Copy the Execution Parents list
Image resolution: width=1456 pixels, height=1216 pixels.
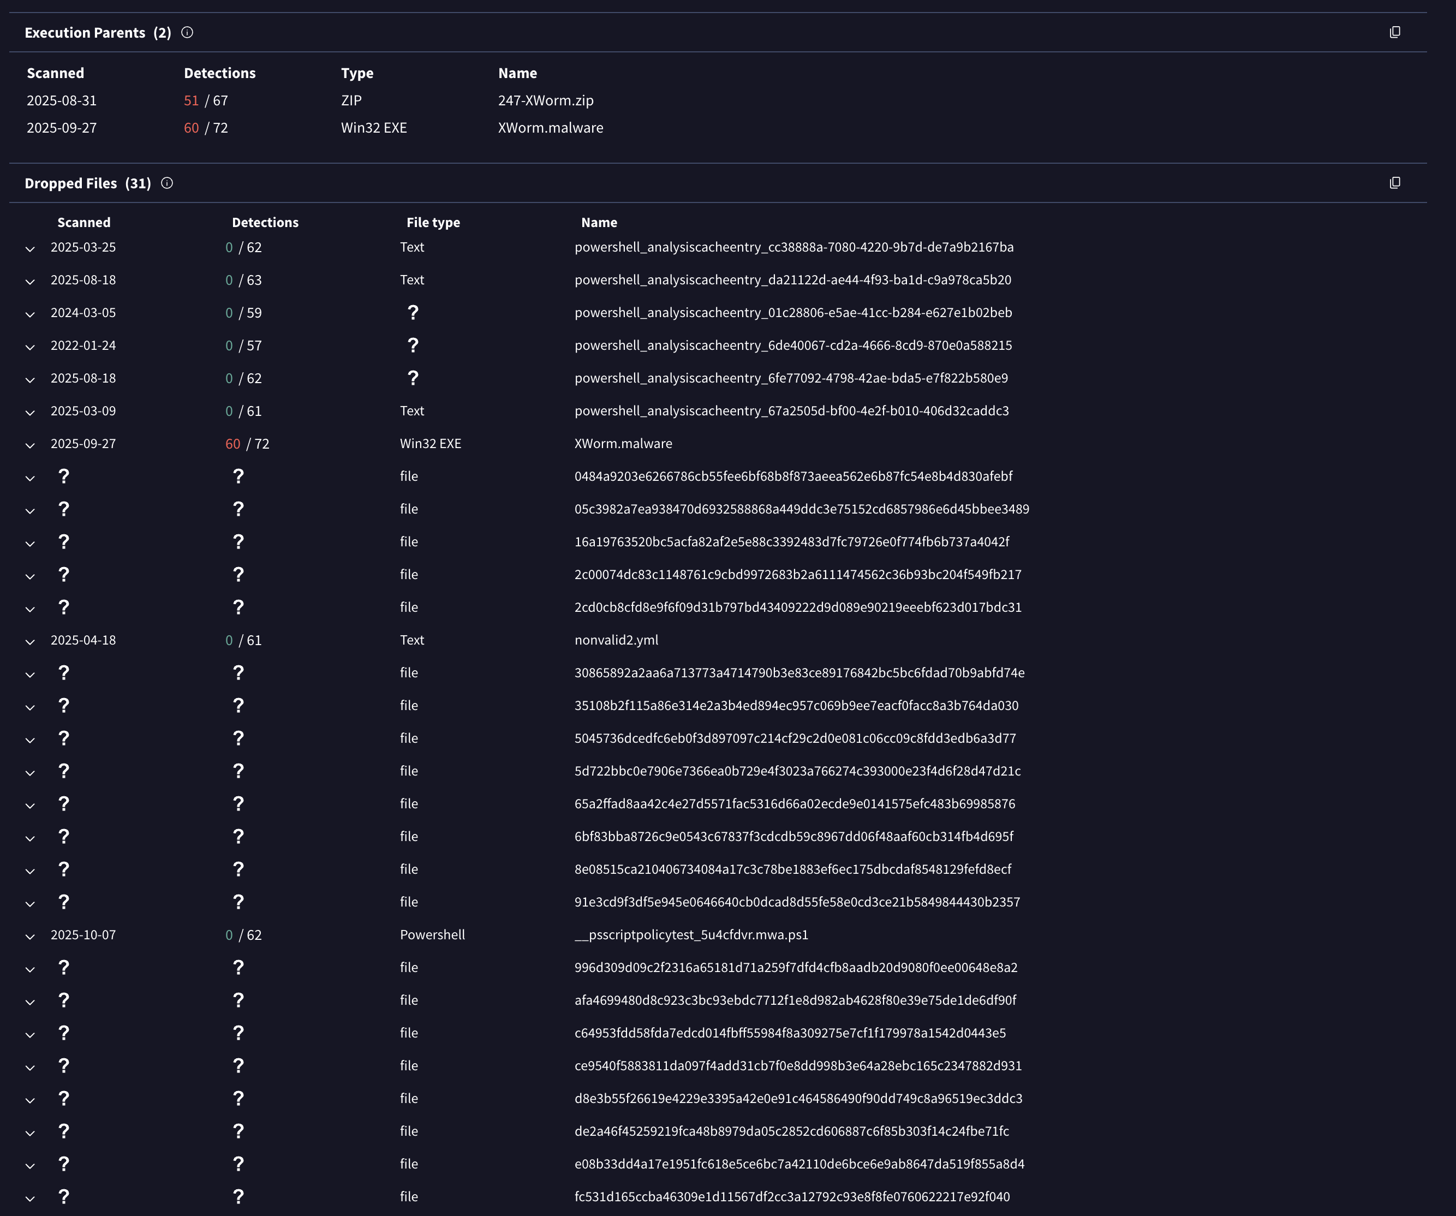tap(1394, 33)
